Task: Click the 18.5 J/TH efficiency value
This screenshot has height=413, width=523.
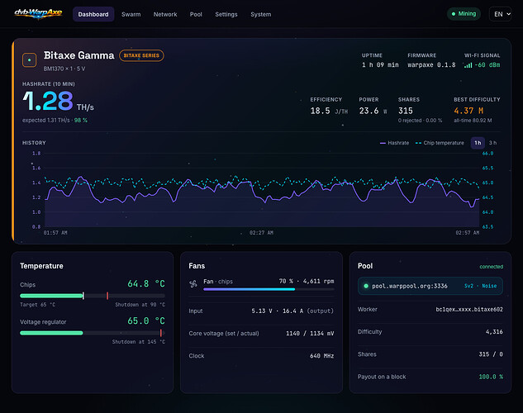Action: 329,111
